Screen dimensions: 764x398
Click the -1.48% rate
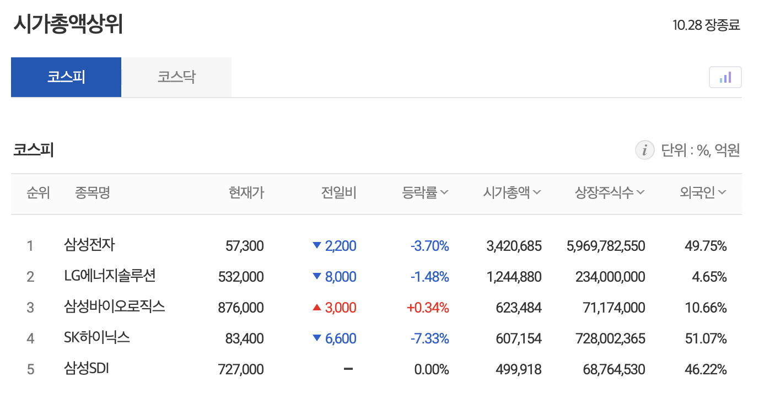coord(430,277)
